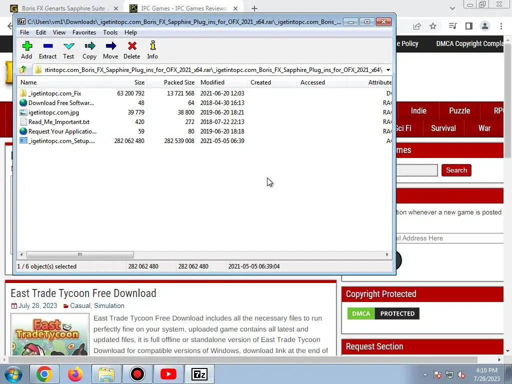Open the Simulation category link
This screenshot has width=512, height=384.
109,305
